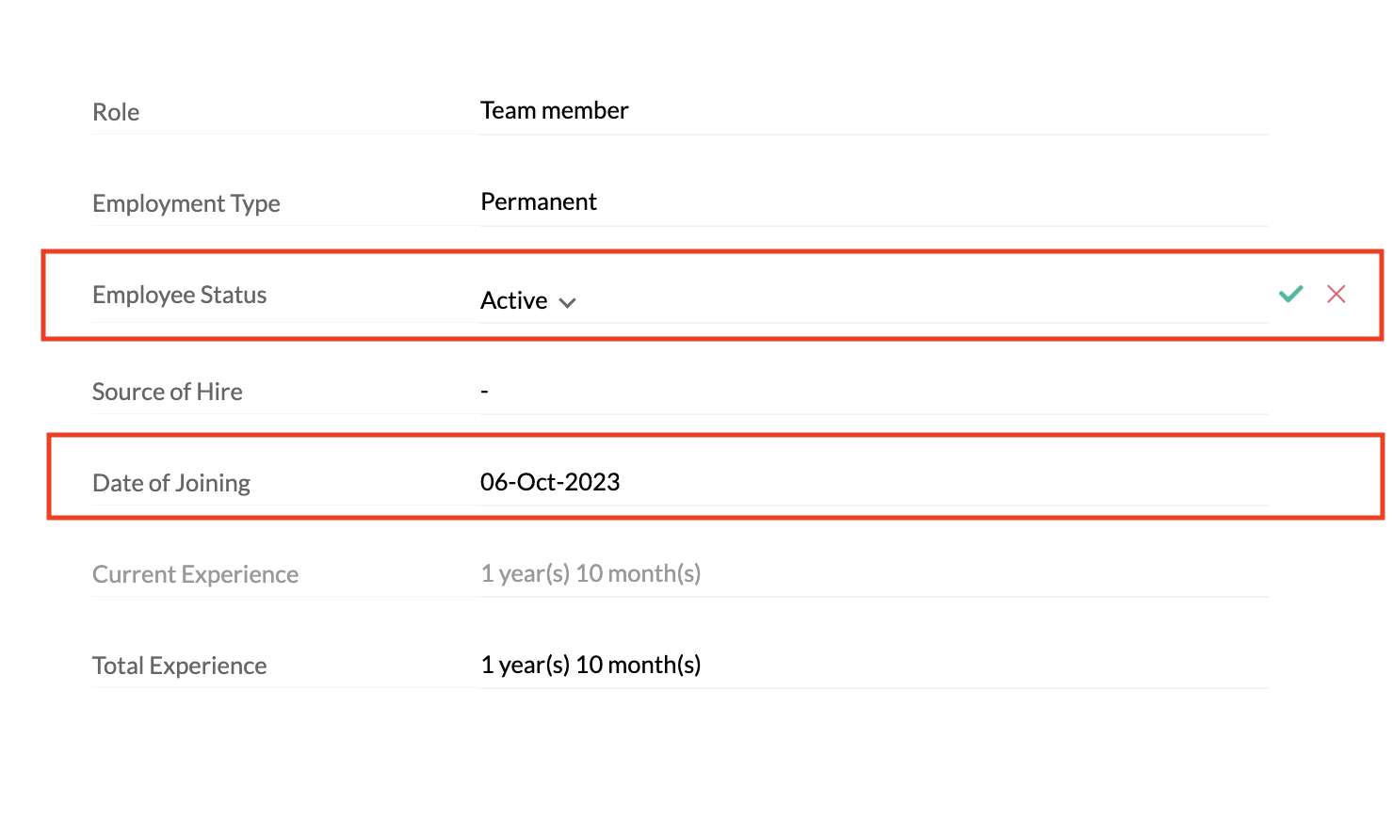Select the Permanent employment type field
This screenshot has width=1392, height=819.
(x=539, y=202)
